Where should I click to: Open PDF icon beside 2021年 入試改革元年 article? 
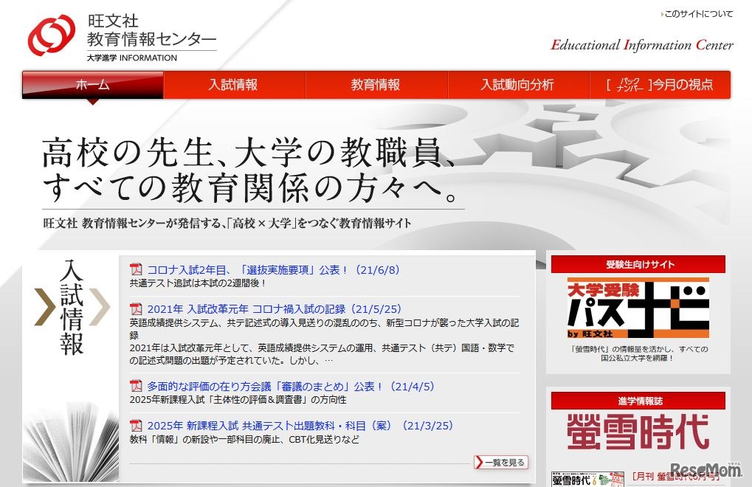click(x=137, y=309)
